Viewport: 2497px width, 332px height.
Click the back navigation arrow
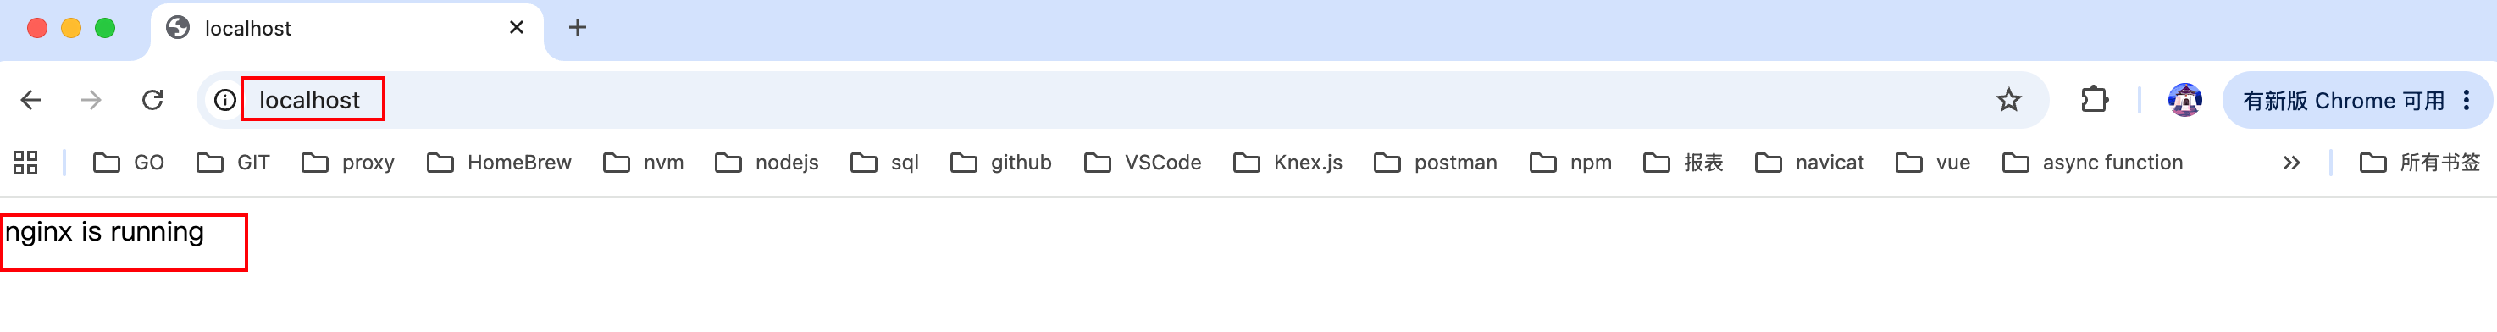(31, 100)
